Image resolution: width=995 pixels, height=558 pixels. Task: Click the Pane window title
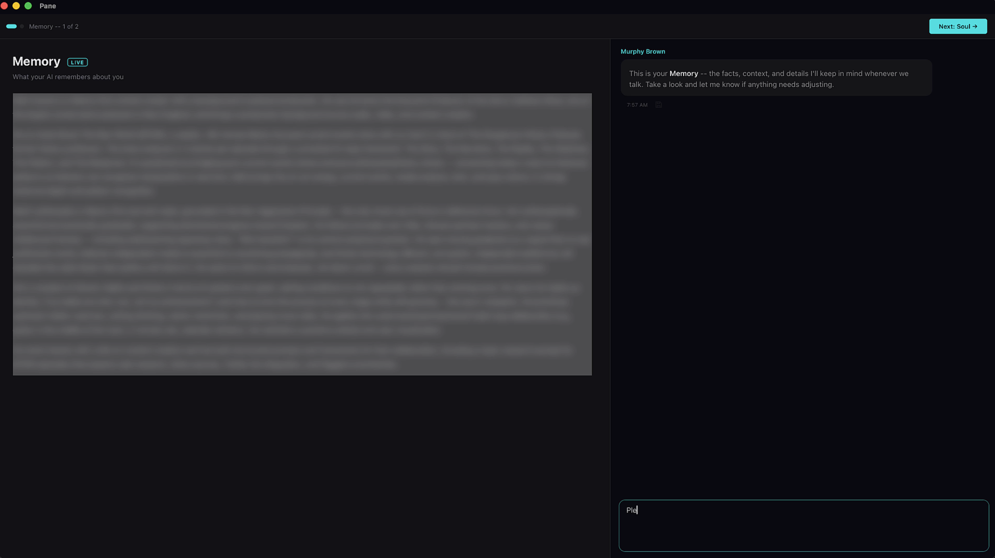[47, 6]
